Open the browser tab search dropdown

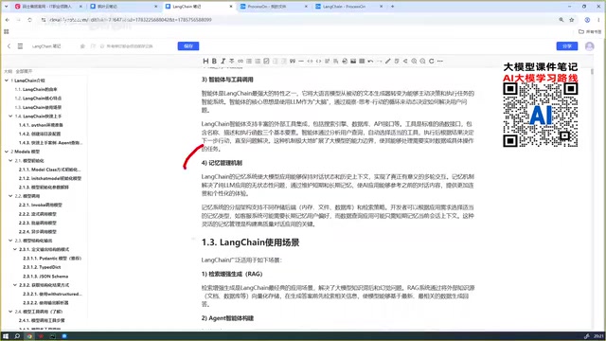click(x=6, y=7)
